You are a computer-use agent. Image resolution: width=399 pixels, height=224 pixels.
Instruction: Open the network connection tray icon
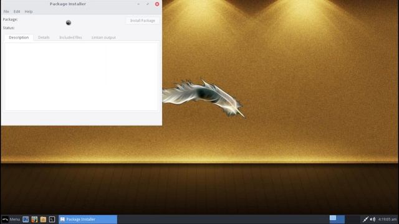pos(365,219)
